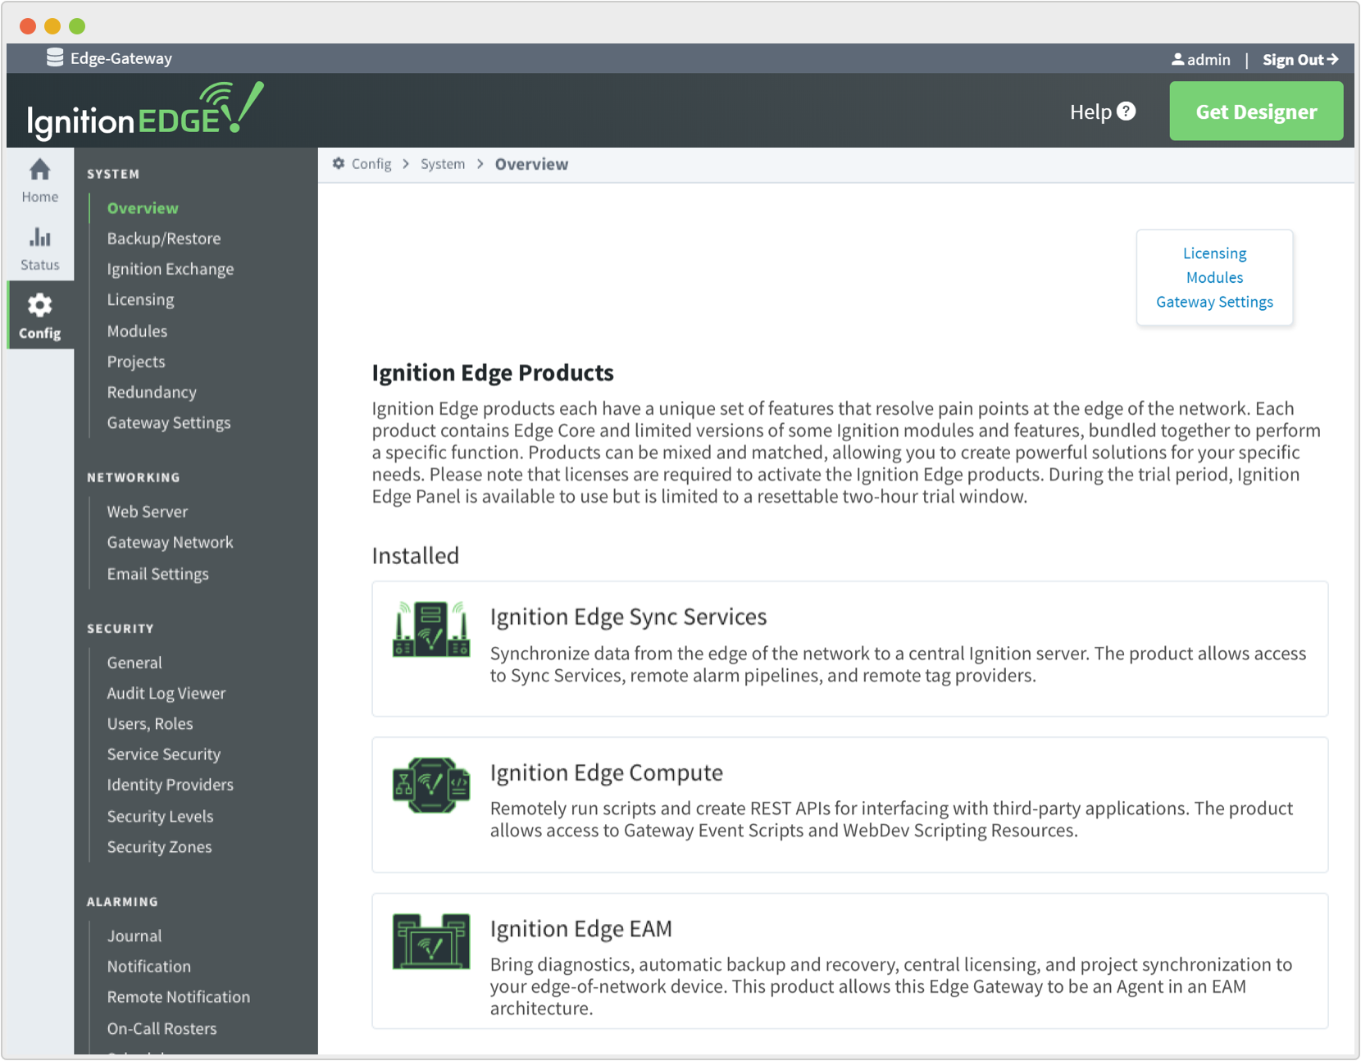The height and width of the screenshot is (1061, 1361).
Task: Click the Ignition Edge Compute icon
Action: (430, 786)
